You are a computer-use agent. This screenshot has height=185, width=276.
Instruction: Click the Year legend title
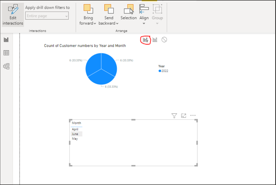[x=161, y=66]
